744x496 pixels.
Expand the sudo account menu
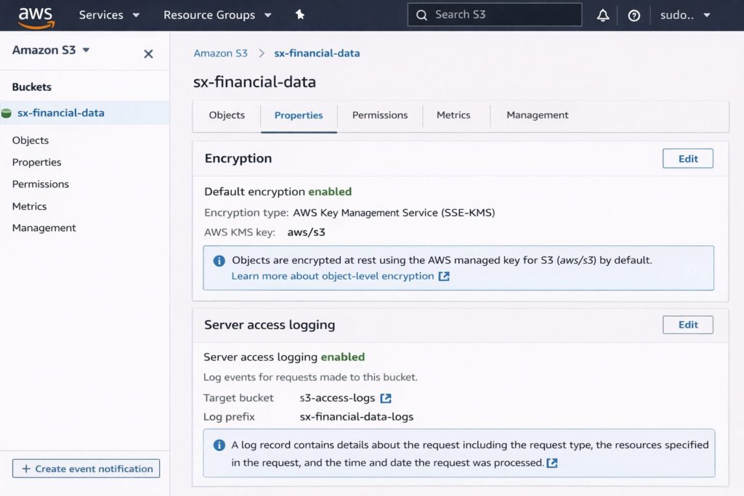[685, 15]
